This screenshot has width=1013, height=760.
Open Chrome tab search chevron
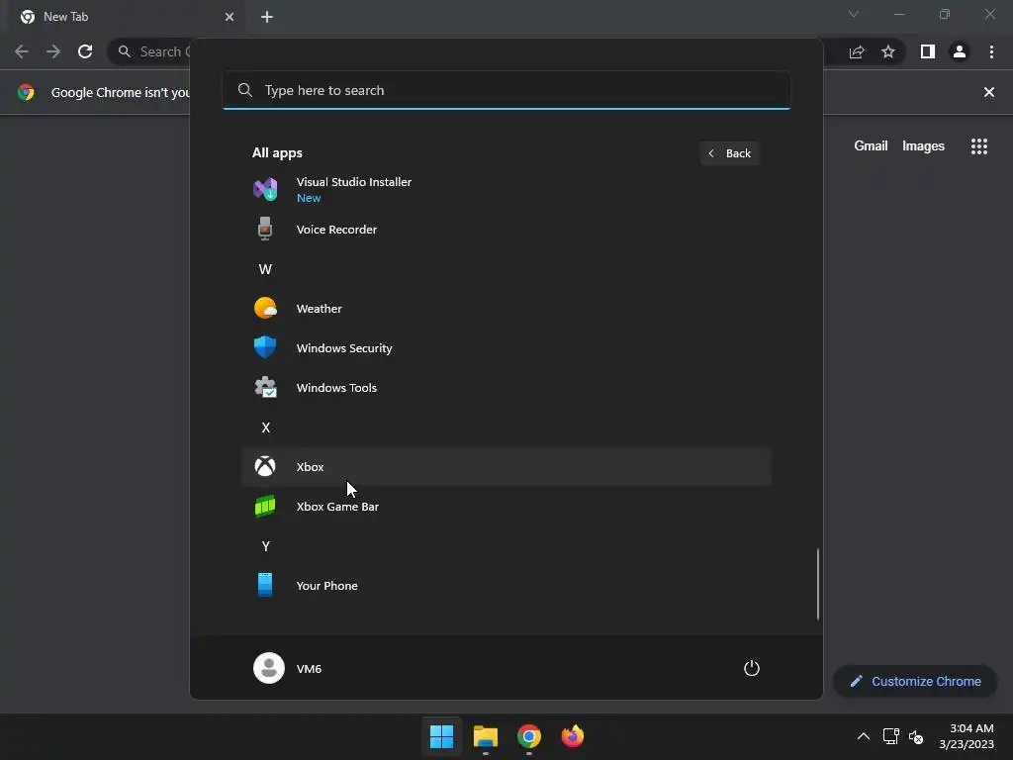point(854,14)
